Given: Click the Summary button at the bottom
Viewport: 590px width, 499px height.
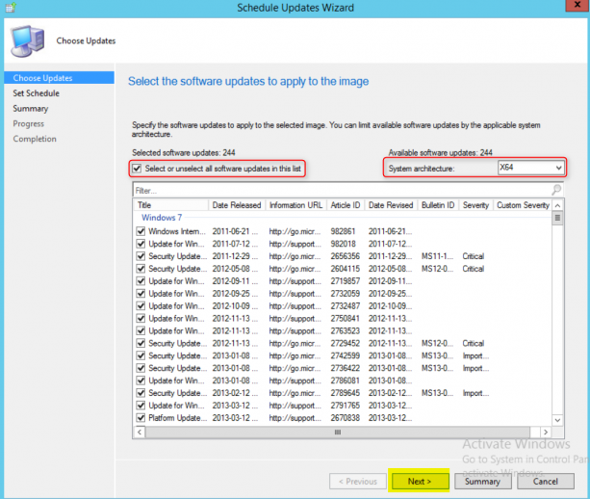Looking at the screenshot, I should click(482, 481).
